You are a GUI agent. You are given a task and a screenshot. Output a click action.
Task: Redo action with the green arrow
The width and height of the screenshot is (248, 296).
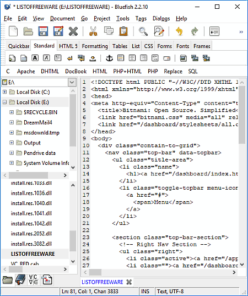pyautogui.click(x=195, y=31)
